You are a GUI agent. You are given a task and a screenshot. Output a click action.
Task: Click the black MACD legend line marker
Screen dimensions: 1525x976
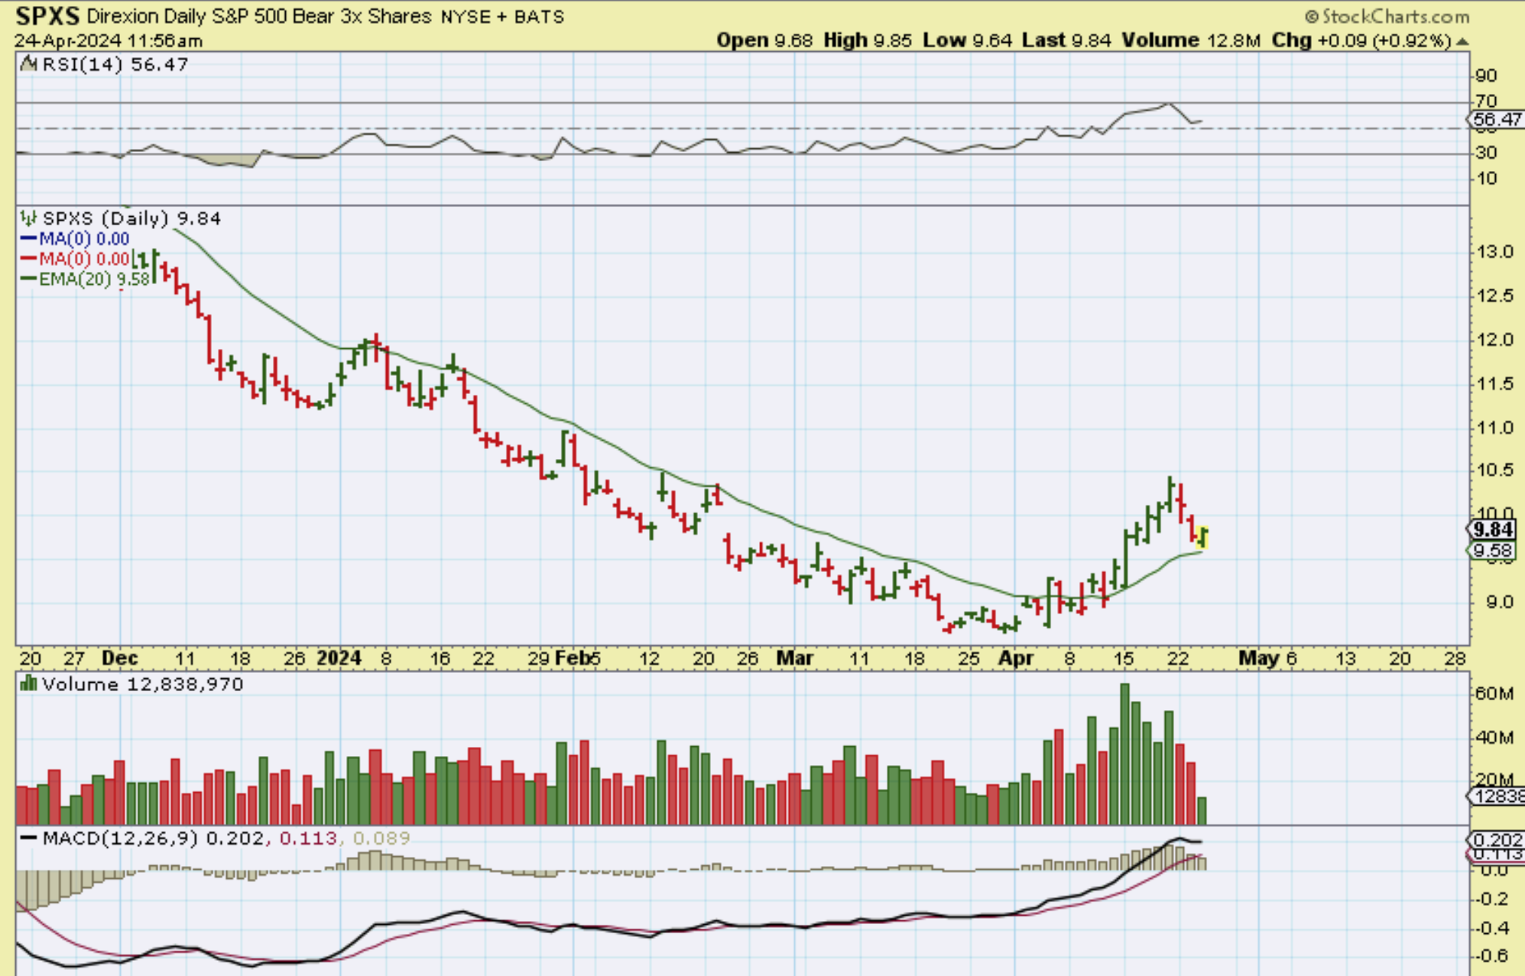click(29, 838)
